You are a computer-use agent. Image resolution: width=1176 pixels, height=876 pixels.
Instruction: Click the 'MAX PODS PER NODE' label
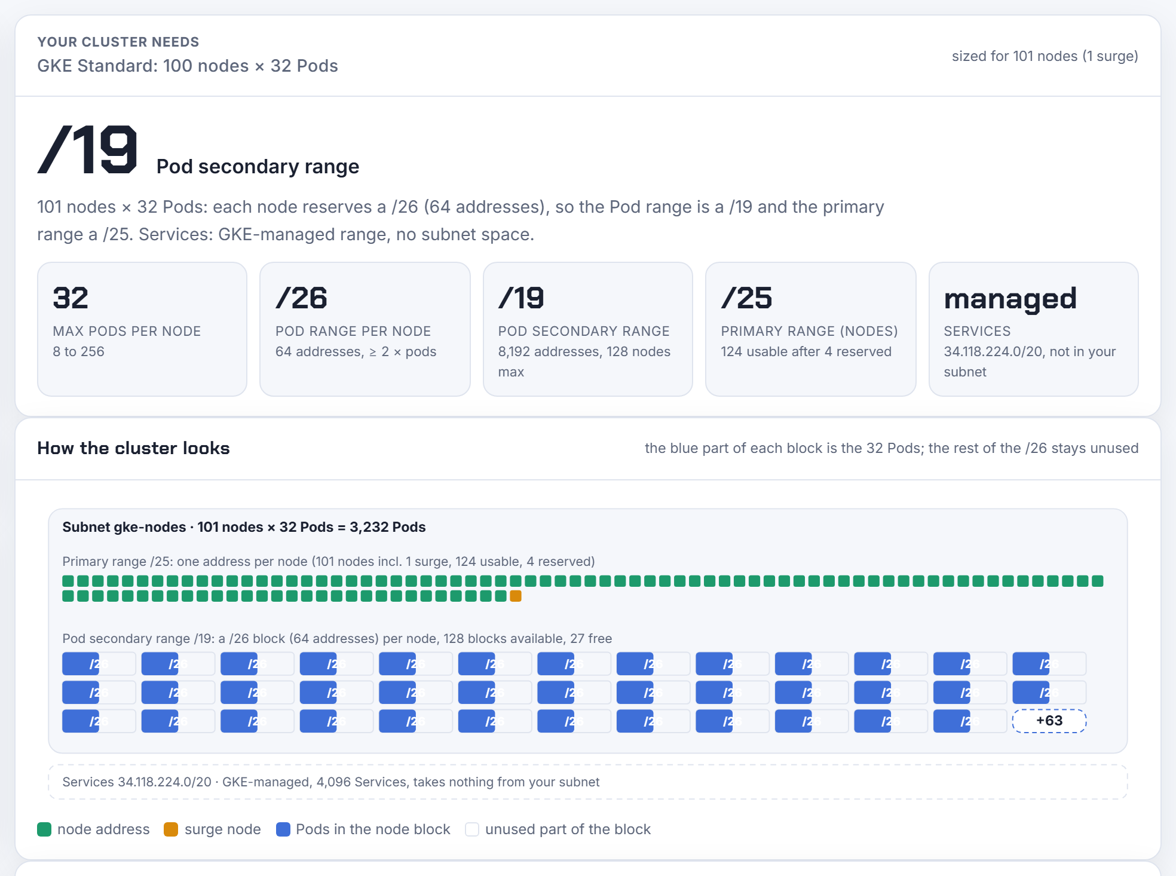pos(127,331)
